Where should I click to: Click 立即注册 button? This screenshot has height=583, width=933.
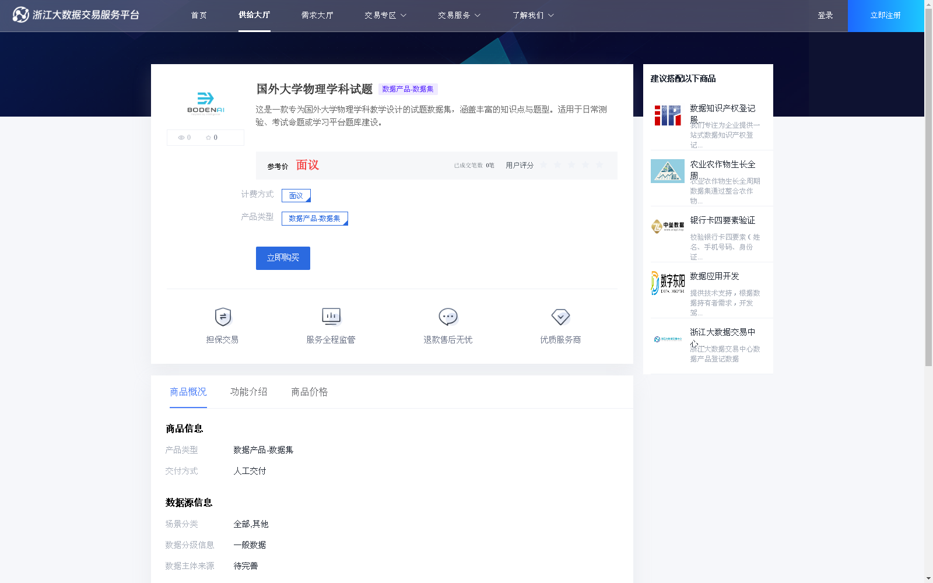coord(886,16)
